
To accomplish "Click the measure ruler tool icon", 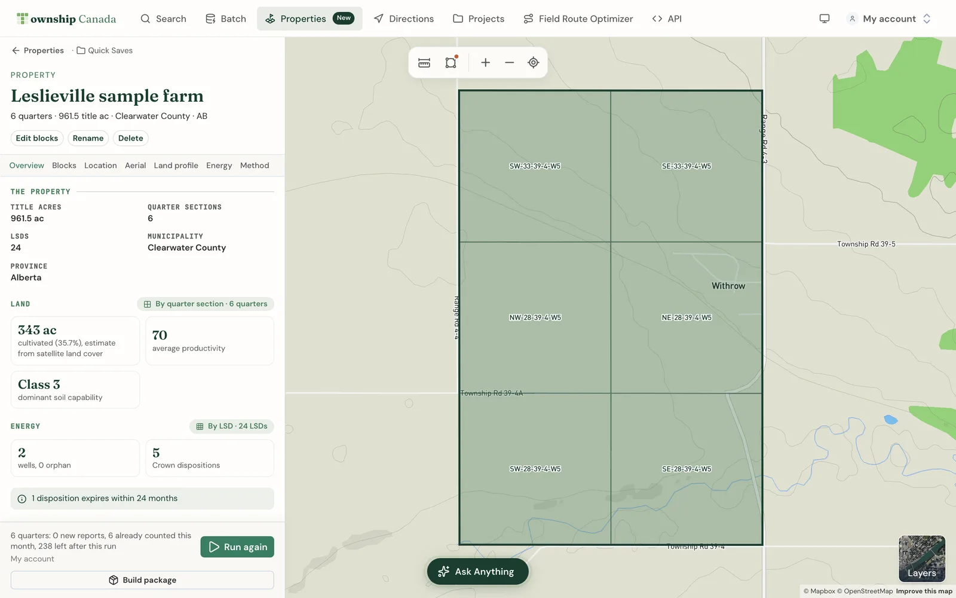I will (424, 63).
